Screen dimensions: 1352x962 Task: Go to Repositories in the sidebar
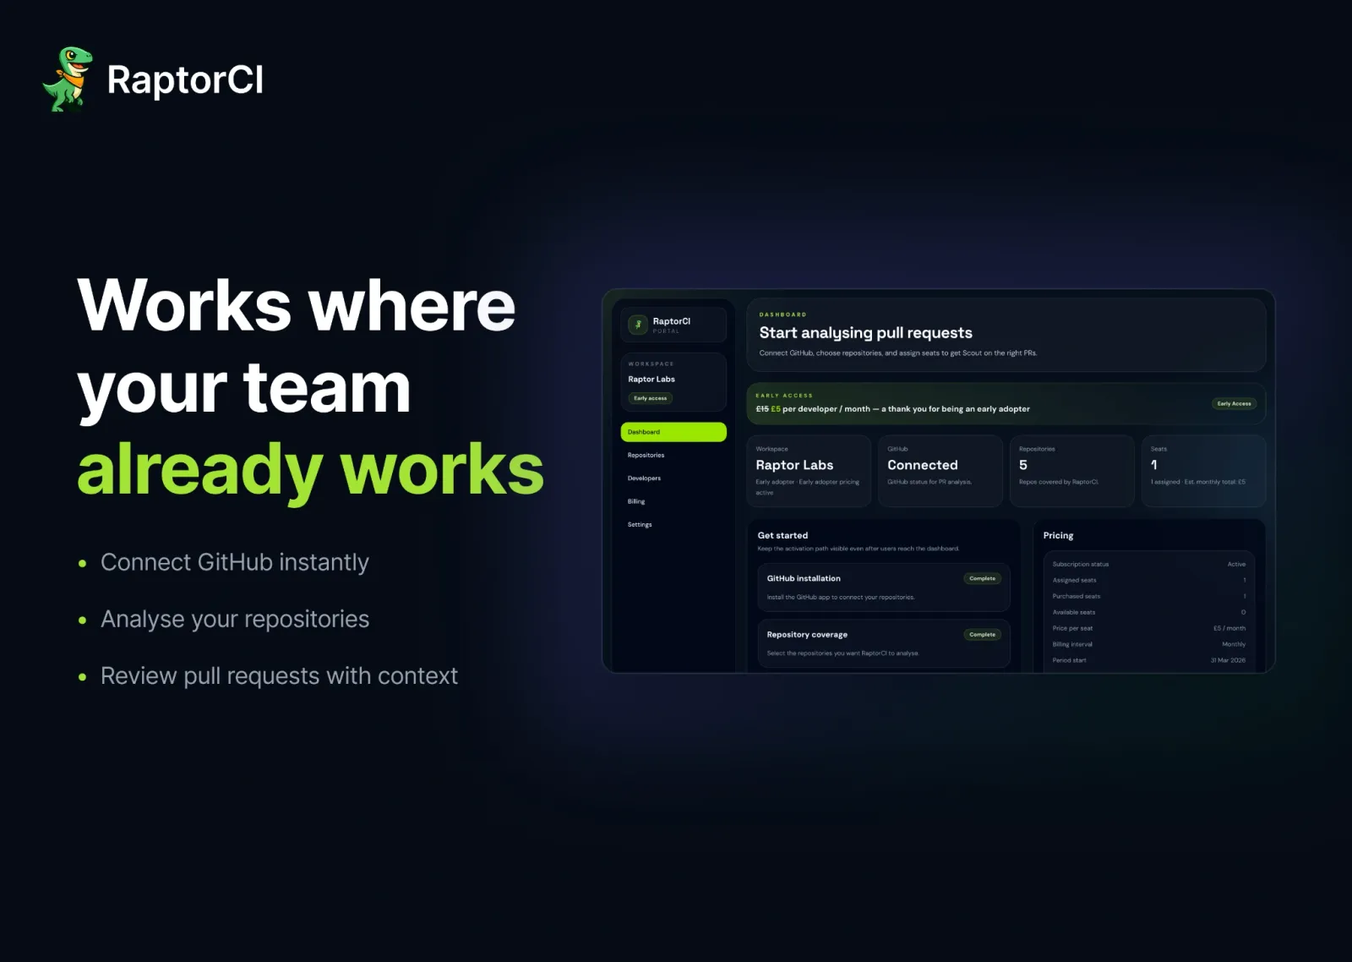click(x=646, y=456)
